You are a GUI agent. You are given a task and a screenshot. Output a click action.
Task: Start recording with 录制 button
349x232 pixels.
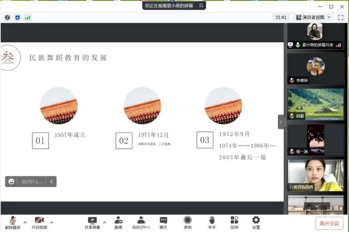pyautogui.click(x=187, y=222)
